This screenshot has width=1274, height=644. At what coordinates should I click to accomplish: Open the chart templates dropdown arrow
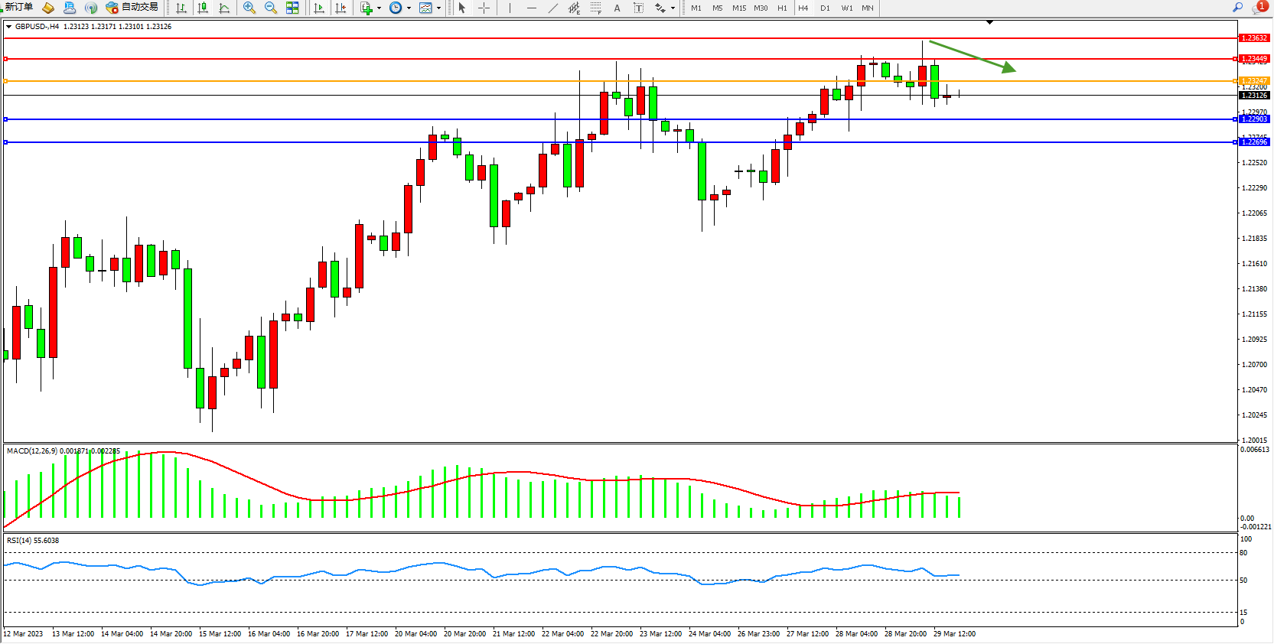point(438,8)
